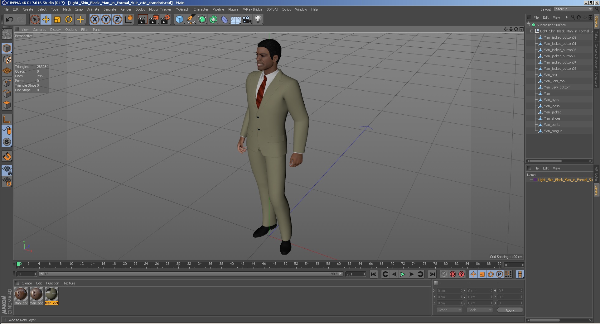Enable Texture mode checkered cube
The height and width of the screenshot is (324, 600).
click(7, 60)
